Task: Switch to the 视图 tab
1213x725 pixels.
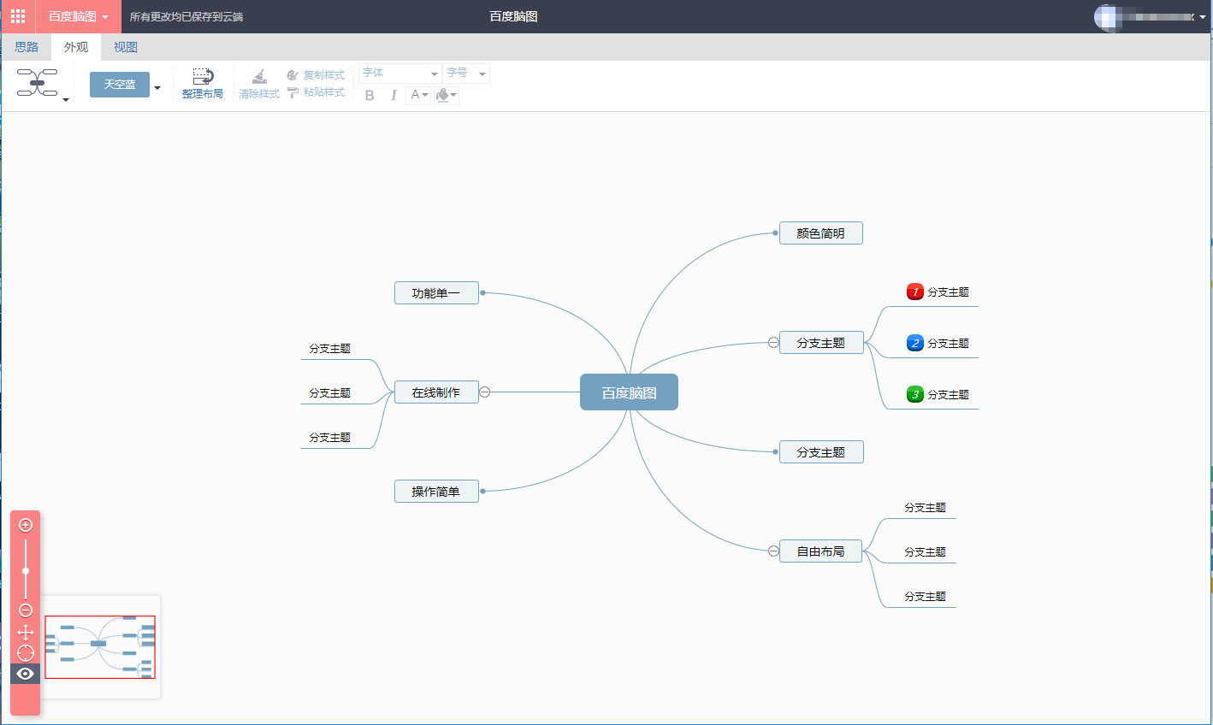Action: [x=126, y=47]
